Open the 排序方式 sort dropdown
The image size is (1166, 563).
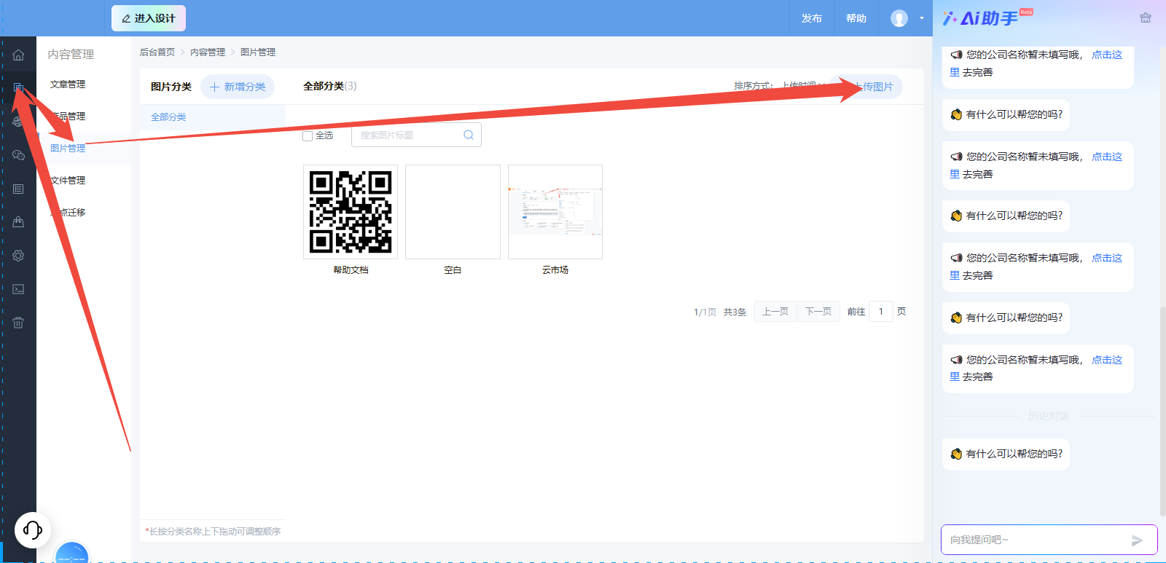coord(803,86)
